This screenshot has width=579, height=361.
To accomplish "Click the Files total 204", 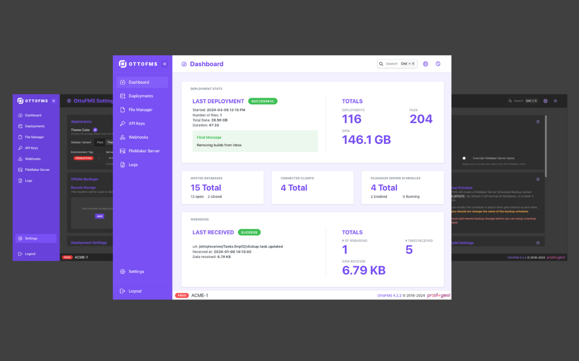I will pos(421,119).
